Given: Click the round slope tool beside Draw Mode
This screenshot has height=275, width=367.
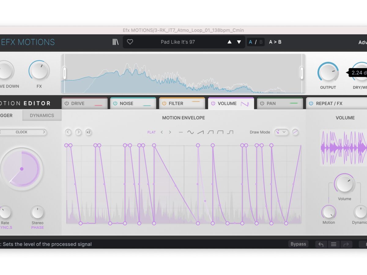Looking at the screenshot, I should (x=295, y=132).
